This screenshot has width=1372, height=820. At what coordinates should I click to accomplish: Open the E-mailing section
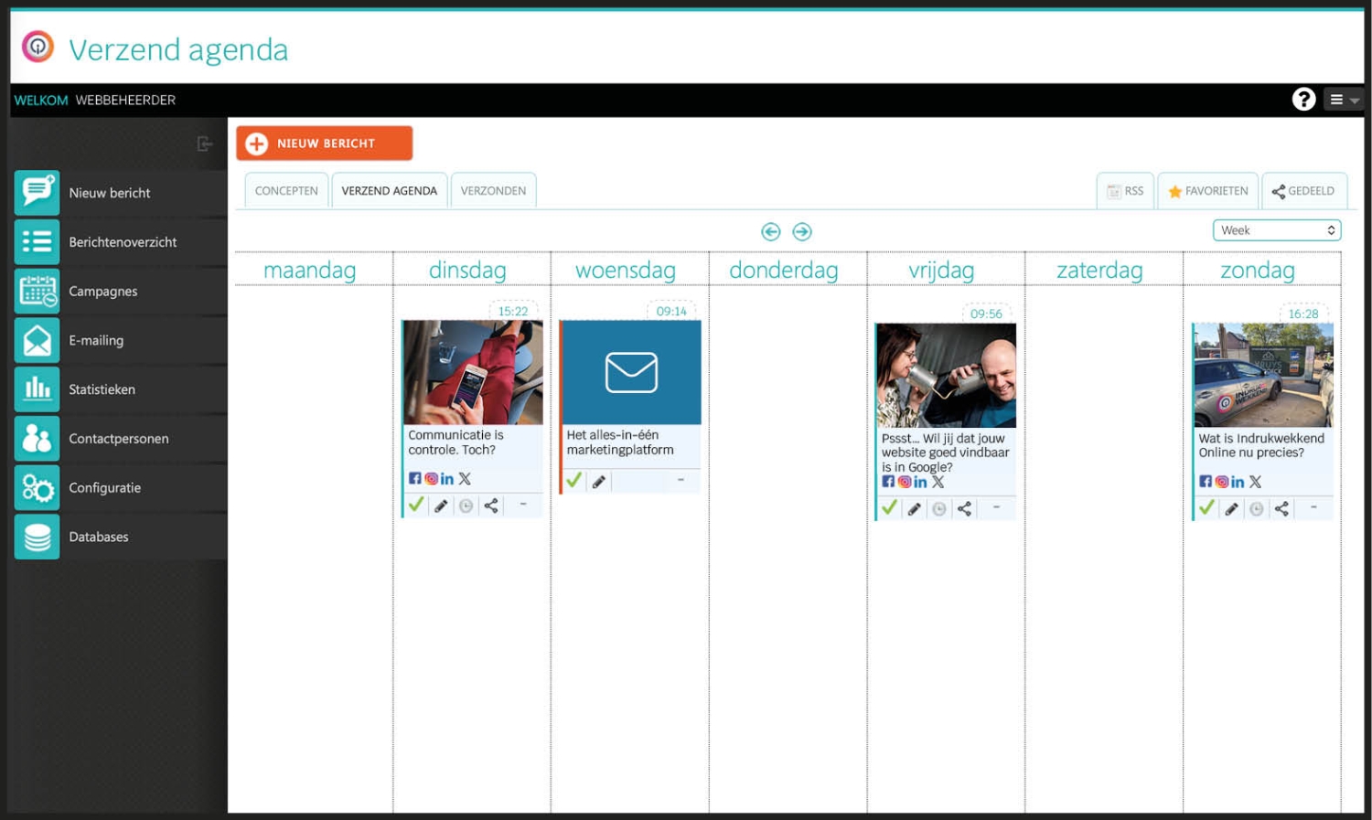click(120, 340)
